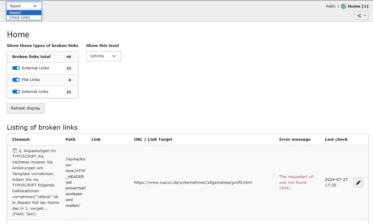Click the pencil edit icon for the first broken link

(x=358, y=183)
